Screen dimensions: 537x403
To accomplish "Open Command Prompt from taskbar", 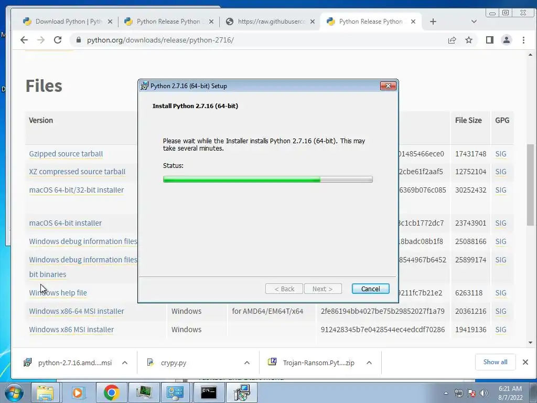I will 208,393.
